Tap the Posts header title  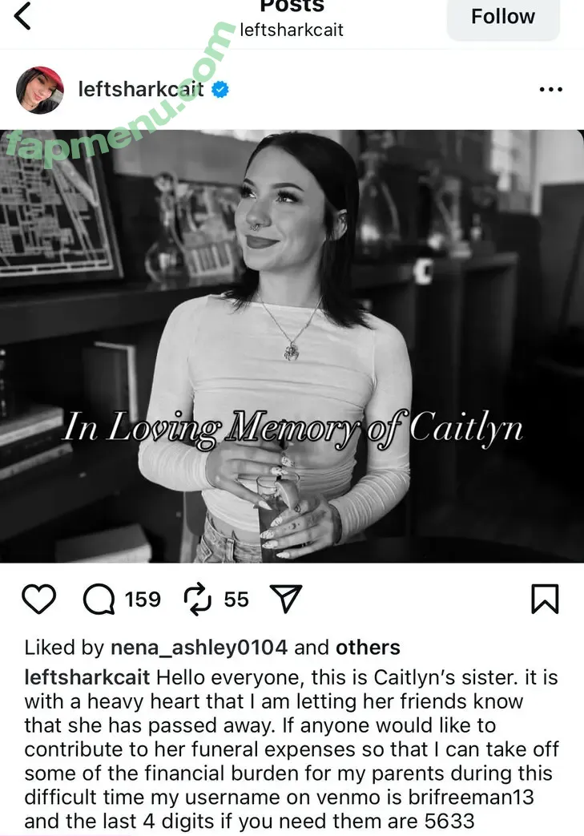[x=292, y=6]
